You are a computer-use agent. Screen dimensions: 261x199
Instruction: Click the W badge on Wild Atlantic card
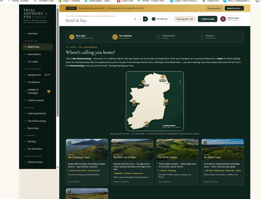pyautogui.click(x=160, y=143)
